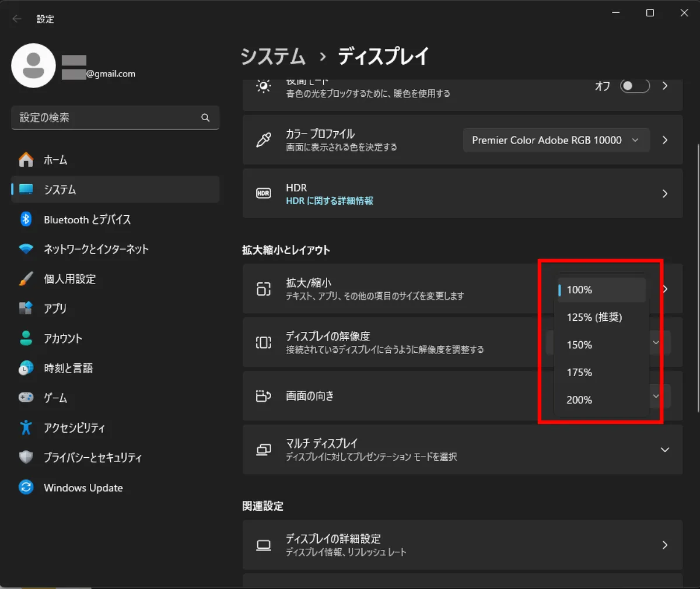Viewport: 700px width, 589px height.
Task: Click the 拡大/縮小 scale icon
Action: [x=264, y=289]
